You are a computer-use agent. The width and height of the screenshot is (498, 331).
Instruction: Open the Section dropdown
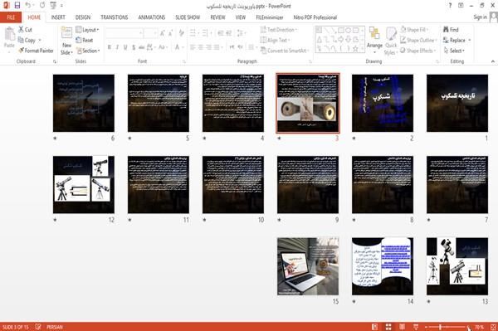coord(88,51)
